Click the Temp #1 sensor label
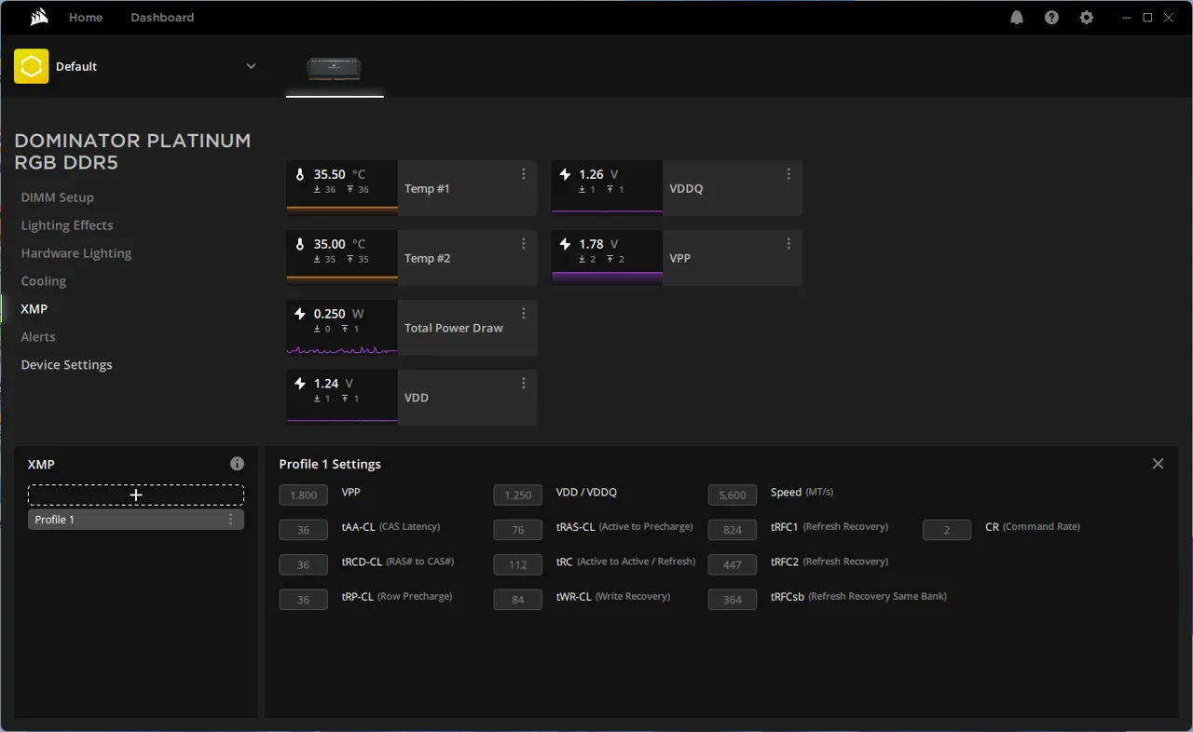1193x732 pixels. (427, 188)
